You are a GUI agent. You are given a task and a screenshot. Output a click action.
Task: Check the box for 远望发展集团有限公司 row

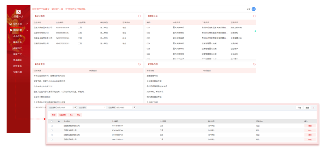coord(52,126)
